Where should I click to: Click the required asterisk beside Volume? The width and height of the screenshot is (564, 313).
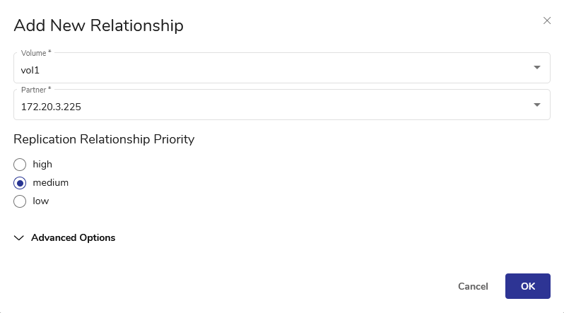(x=49, y=53)
